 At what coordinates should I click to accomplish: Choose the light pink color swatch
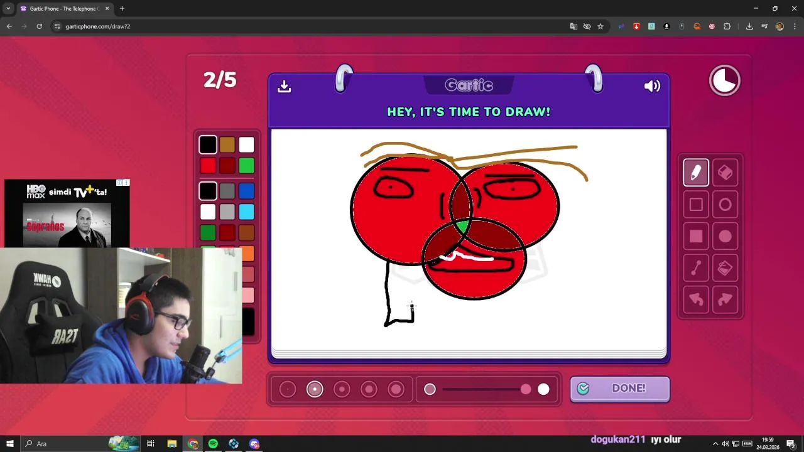tap(247, 295)
